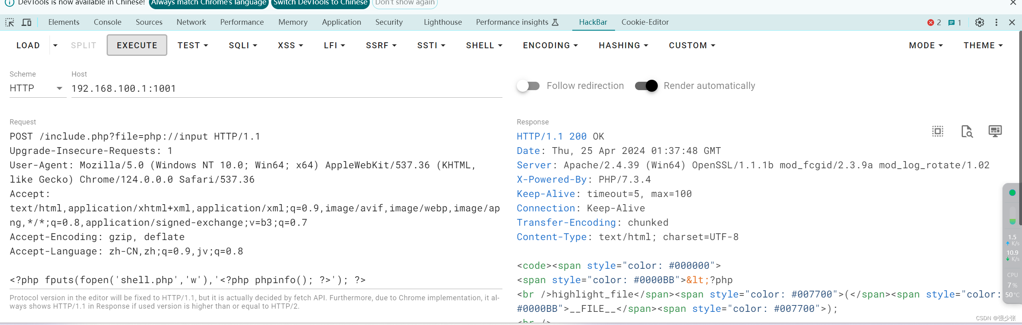The height and width of the screenshot is (325, 1022).
Task: Click Don't show again button
Action: coord(405,3)
